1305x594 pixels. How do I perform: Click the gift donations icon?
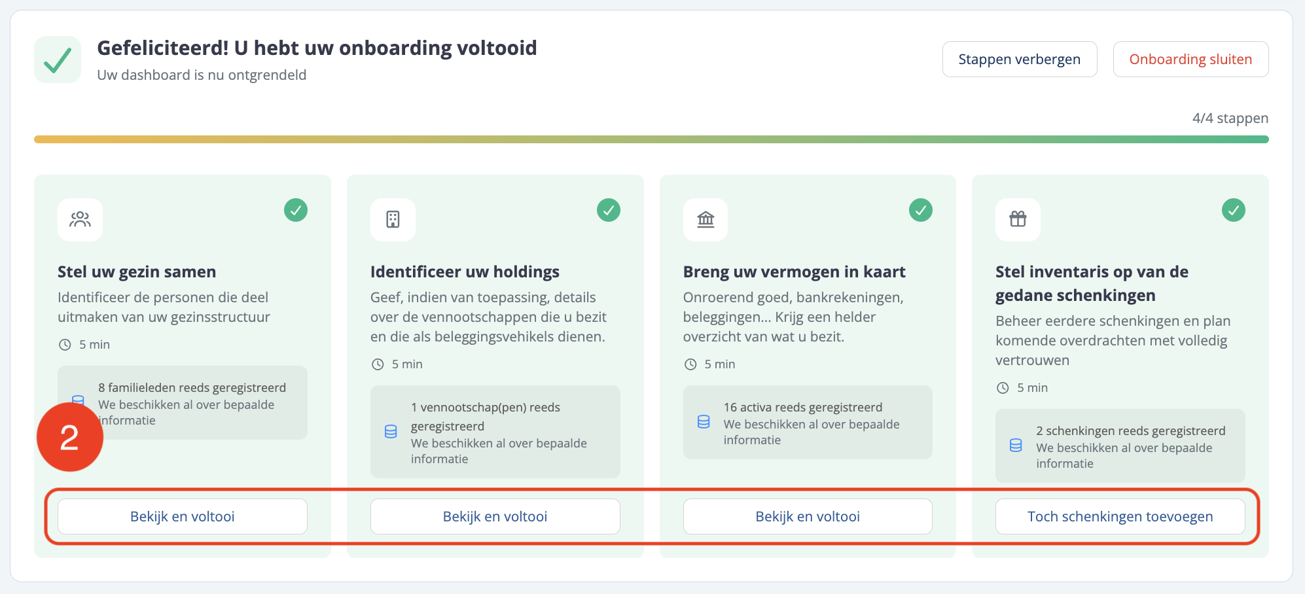(1018, 219)
